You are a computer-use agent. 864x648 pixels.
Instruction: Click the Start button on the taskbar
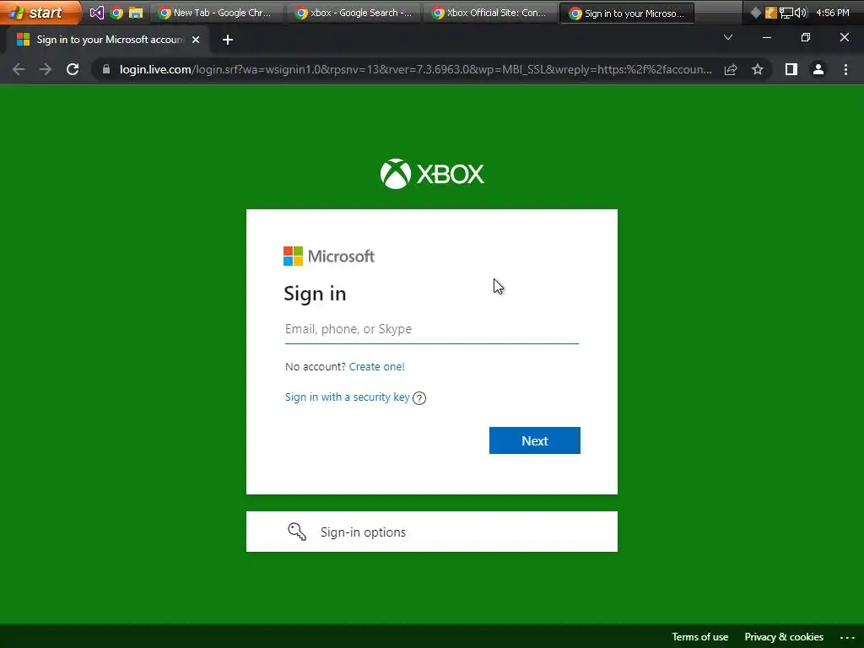click(x=39, y=12)
